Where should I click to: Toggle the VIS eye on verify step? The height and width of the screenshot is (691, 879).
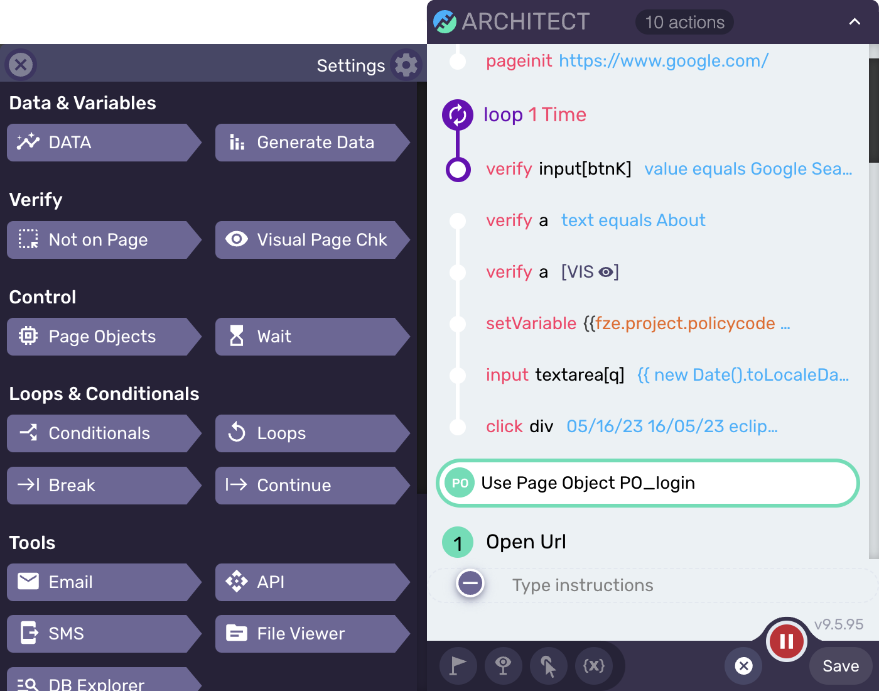[605, 271]
